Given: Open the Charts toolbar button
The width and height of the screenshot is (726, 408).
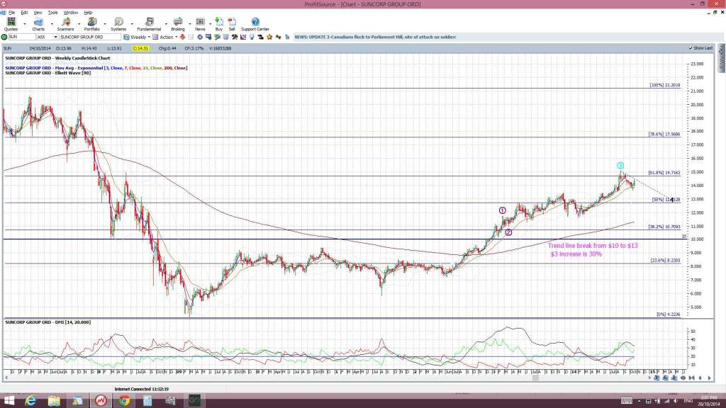Looking at the screenshot, I should (x=38, y=24).
